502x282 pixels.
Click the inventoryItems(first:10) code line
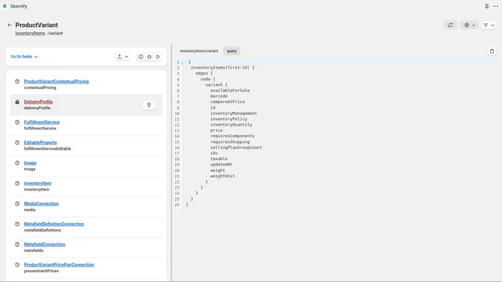point(223,68)
